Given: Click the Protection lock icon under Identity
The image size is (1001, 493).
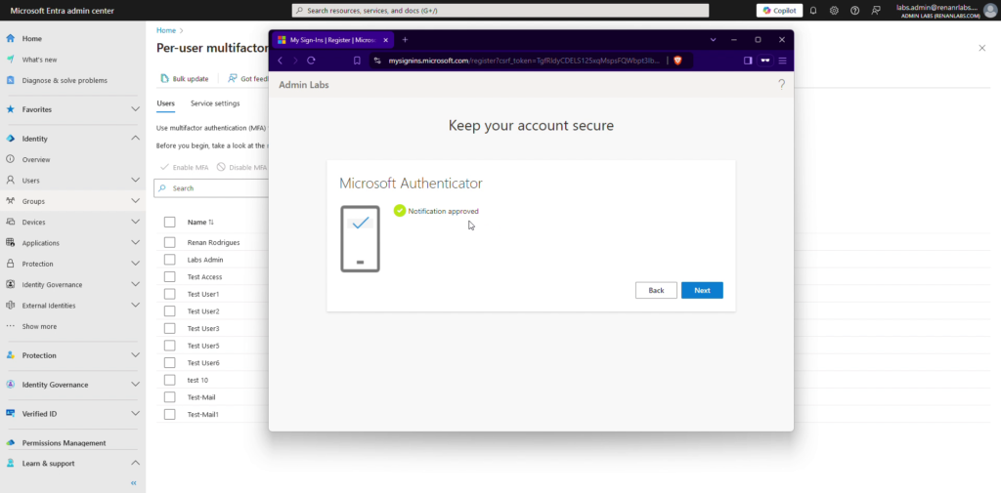Looking at the screenshot, I should pos(10,264).
